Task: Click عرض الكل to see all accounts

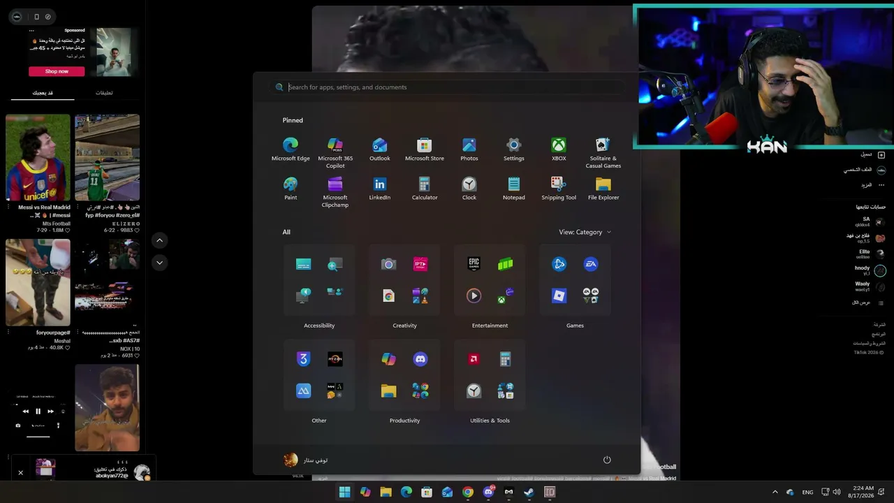Action: click(867, 302)
